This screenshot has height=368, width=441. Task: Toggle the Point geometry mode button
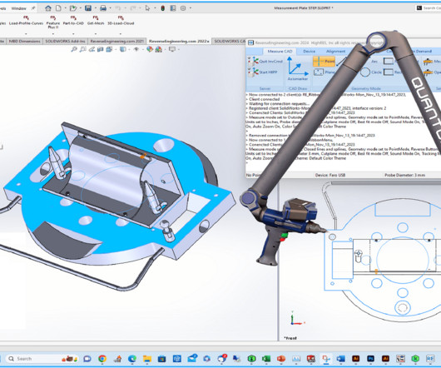324,61
